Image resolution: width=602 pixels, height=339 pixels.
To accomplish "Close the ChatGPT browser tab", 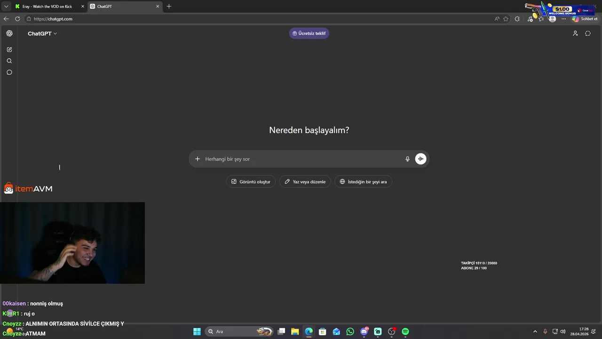I will pyautogui.click(x=158, y=7).
